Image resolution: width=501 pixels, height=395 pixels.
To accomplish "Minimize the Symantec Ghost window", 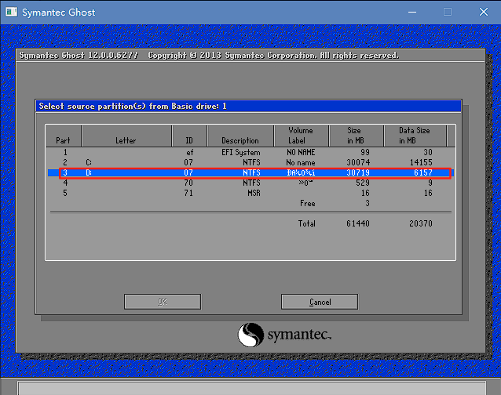I will 409,12.
